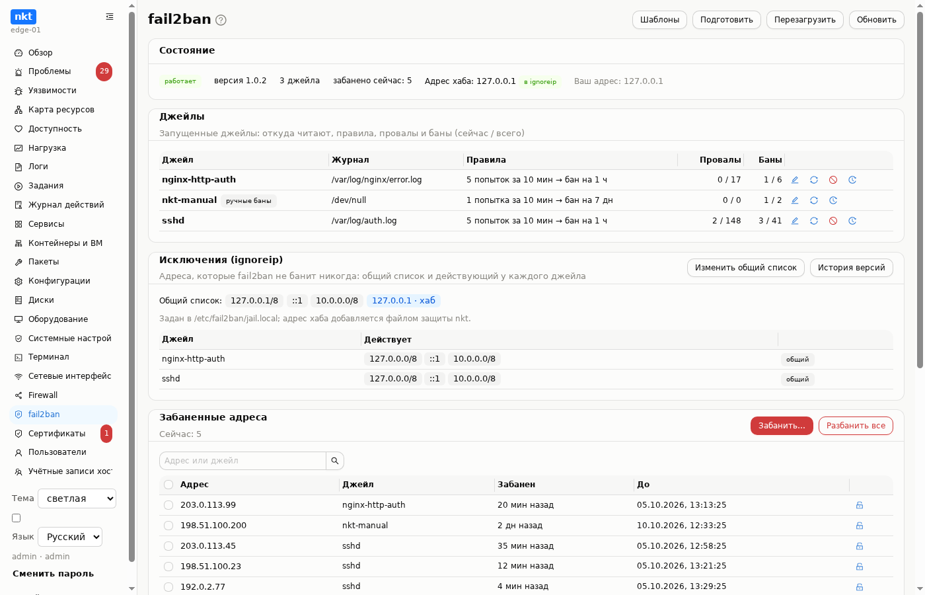Click the Шаблоны button
Image resolution: width=925 pixels, height=595 pixels.
[659, 20]
